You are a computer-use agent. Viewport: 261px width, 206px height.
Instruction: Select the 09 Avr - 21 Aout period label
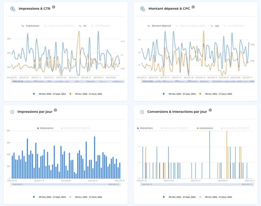click(89, 94)
